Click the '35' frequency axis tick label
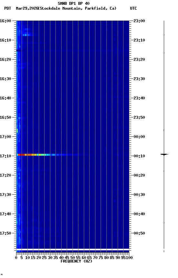The height and width of the screenshot is (278, 178). (x=56, y=258)
